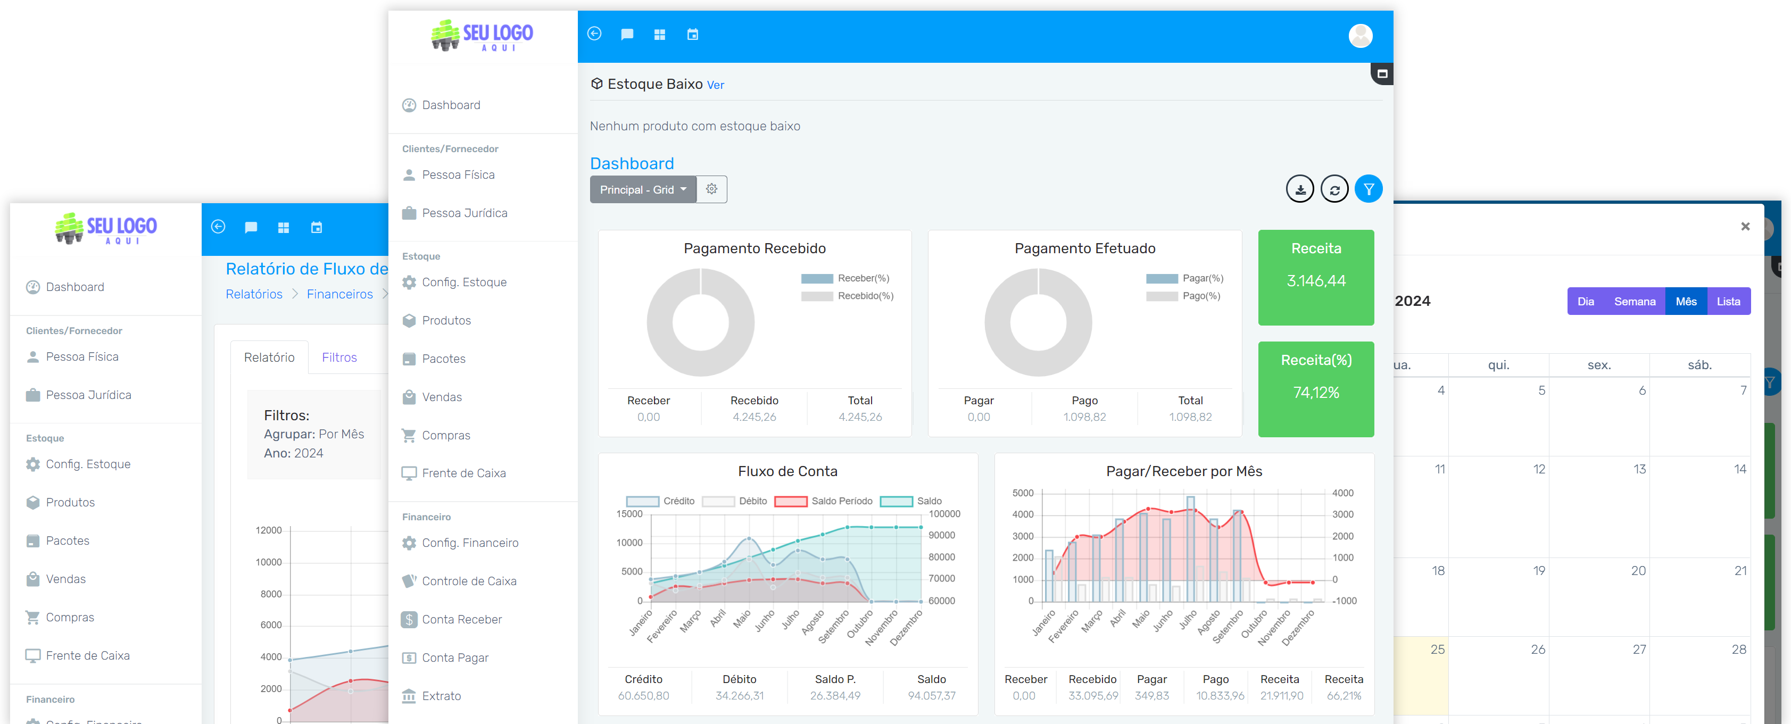The height and width of the screenshot is (724, 1791).
Task: Toggle the teal Saldo legend in Fluxo de Conta
Action: tap(911, 501)
